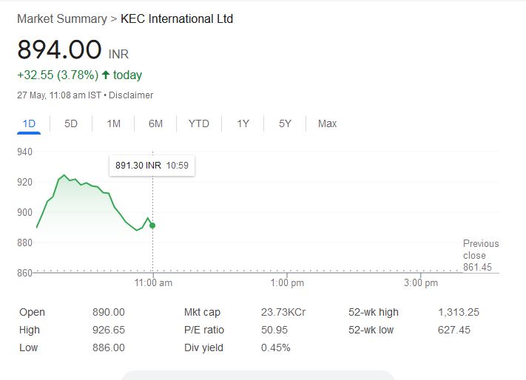Click the 11:00 am axis marker
The height and width of the screenshot is (380, 526).
click(152, 283)
